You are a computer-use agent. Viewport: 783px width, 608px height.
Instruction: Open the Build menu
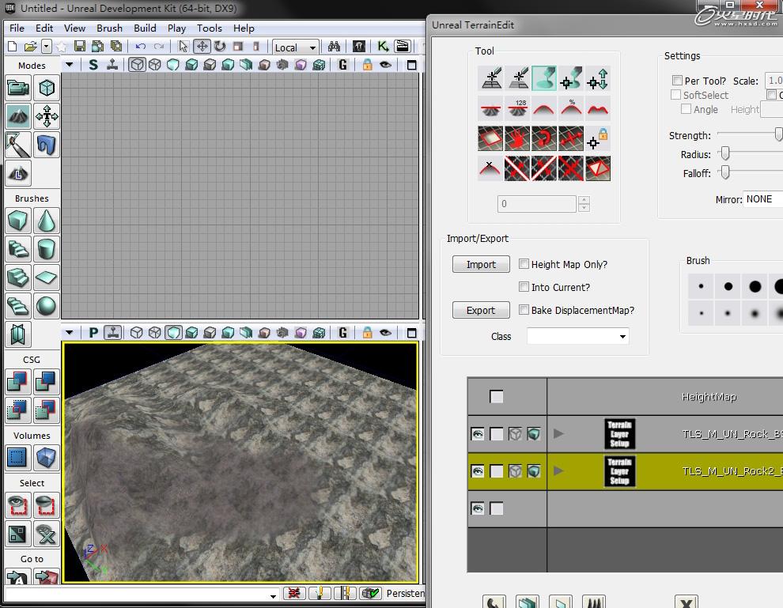[x=145, y=28]
